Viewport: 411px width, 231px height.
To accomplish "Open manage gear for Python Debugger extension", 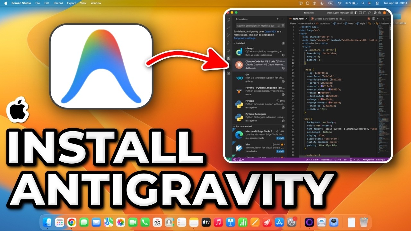I will pyautogui.click(x=283, y=121).
